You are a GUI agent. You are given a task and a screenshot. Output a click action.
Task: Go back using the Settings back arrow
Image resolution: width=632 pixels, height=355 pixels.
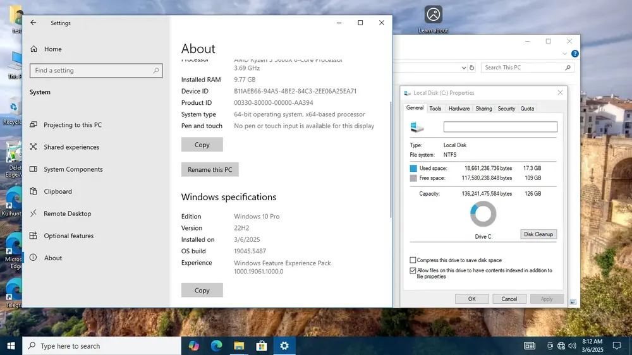coord(33,23)
